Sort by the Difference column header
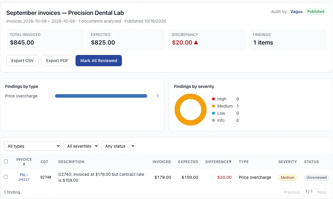Screen dimensions: 333x199 (218, 162)
